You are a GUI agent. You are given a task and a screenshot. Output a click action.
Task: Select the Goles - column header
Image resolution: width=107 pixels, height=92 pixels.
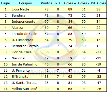pyautogui.click(x=84, y=3)
